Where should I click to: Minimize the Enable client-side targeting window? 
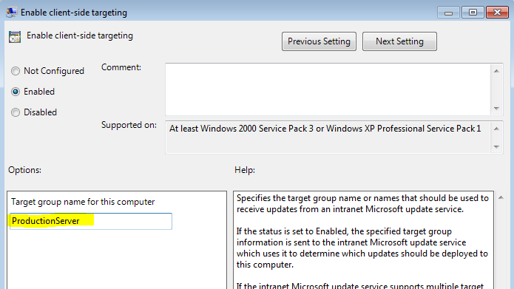[448, 13]
